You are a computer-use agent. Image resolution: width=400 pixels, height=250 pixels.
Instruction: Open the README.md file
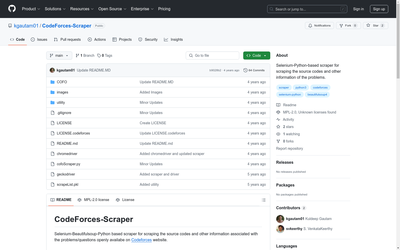(x=67, y=143)
